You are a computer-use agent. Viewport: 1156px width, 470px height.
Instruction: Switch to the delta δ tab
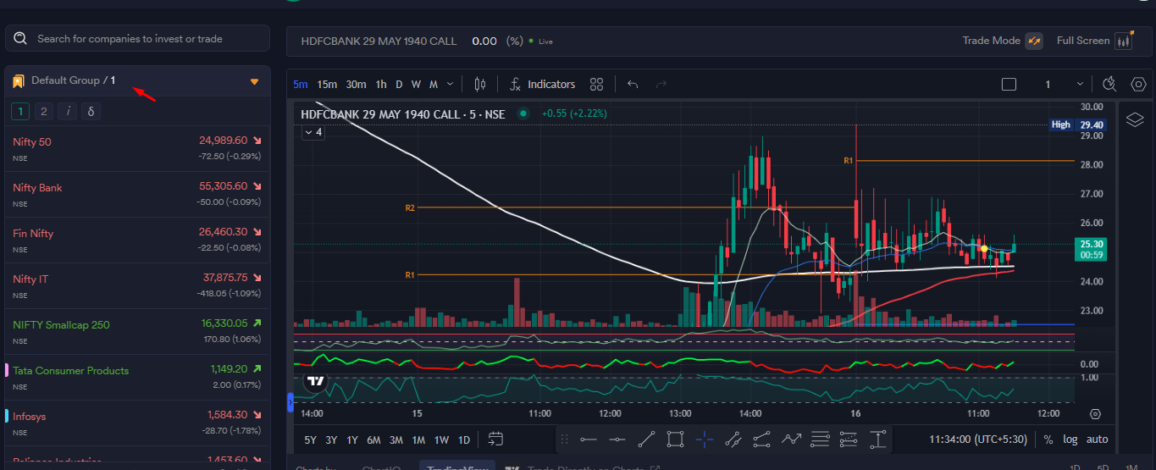pos(91,111)
